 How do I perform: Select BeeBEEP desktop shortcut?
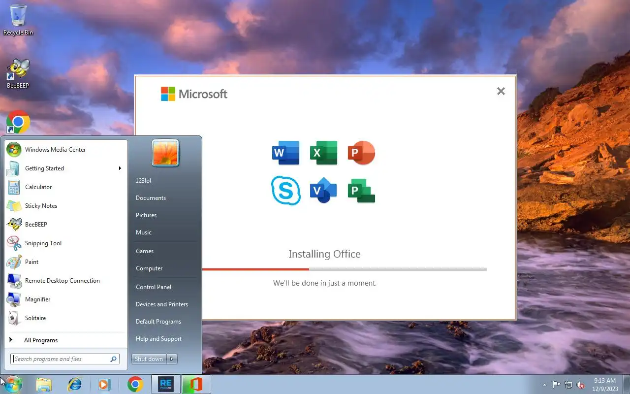(x=18, y=74)
